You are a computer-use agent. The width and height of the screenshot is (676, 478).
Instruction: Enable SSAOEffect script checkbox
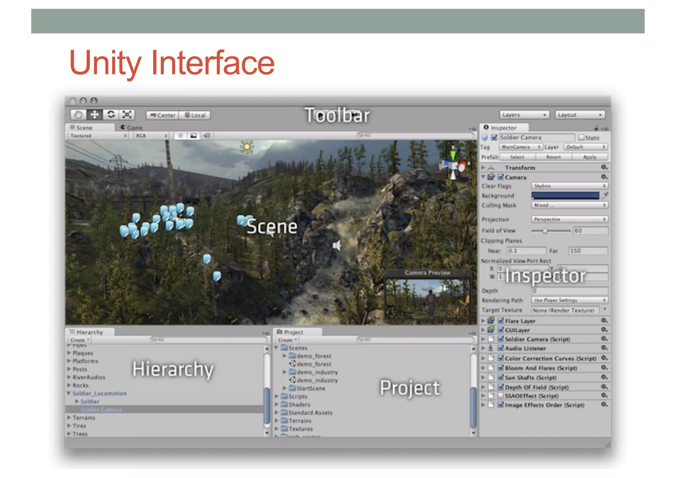(500, 395)
